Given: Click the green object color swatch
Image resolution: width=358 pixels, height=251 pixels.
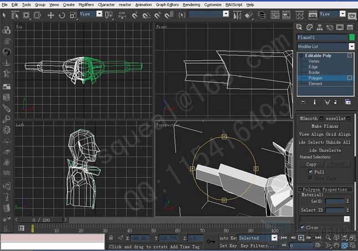Looking at the screenshot, I should 351,38.
